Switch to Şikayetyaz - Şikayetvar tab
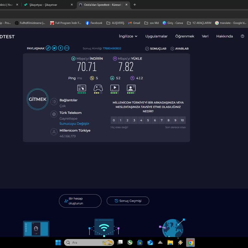This screenshot has height=248, width=248. (48, 5)
